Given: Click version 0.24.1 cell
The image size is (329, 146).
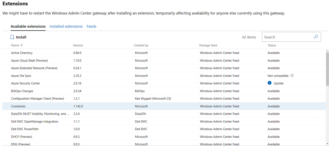Looking at the screenshot, I should click(77, 68).
